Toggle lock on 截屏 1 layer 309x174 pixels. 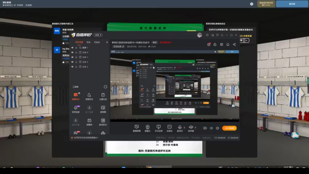coord(76,48)
